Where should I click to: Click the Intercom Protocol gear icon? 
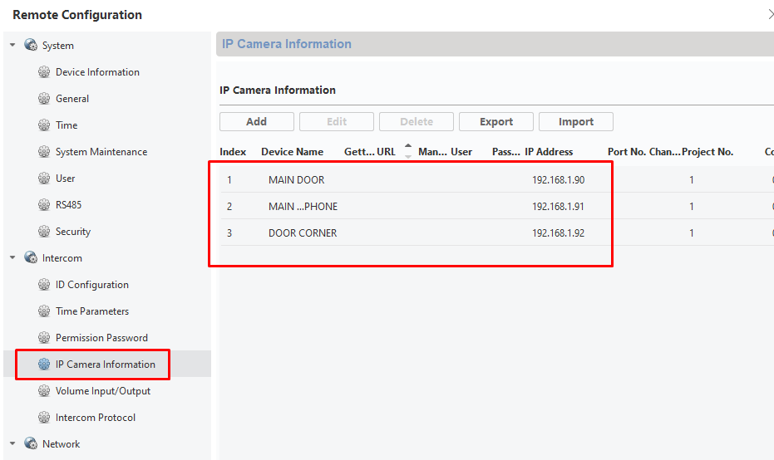point(44,418)
